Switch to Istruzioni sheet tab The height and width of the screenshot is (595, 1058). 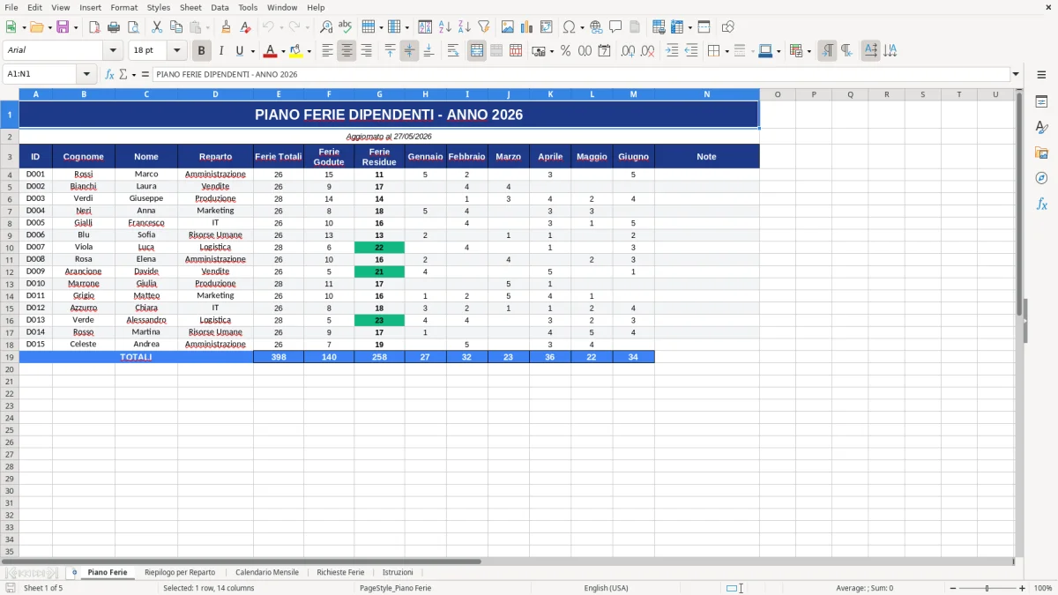tap(398, 572)
